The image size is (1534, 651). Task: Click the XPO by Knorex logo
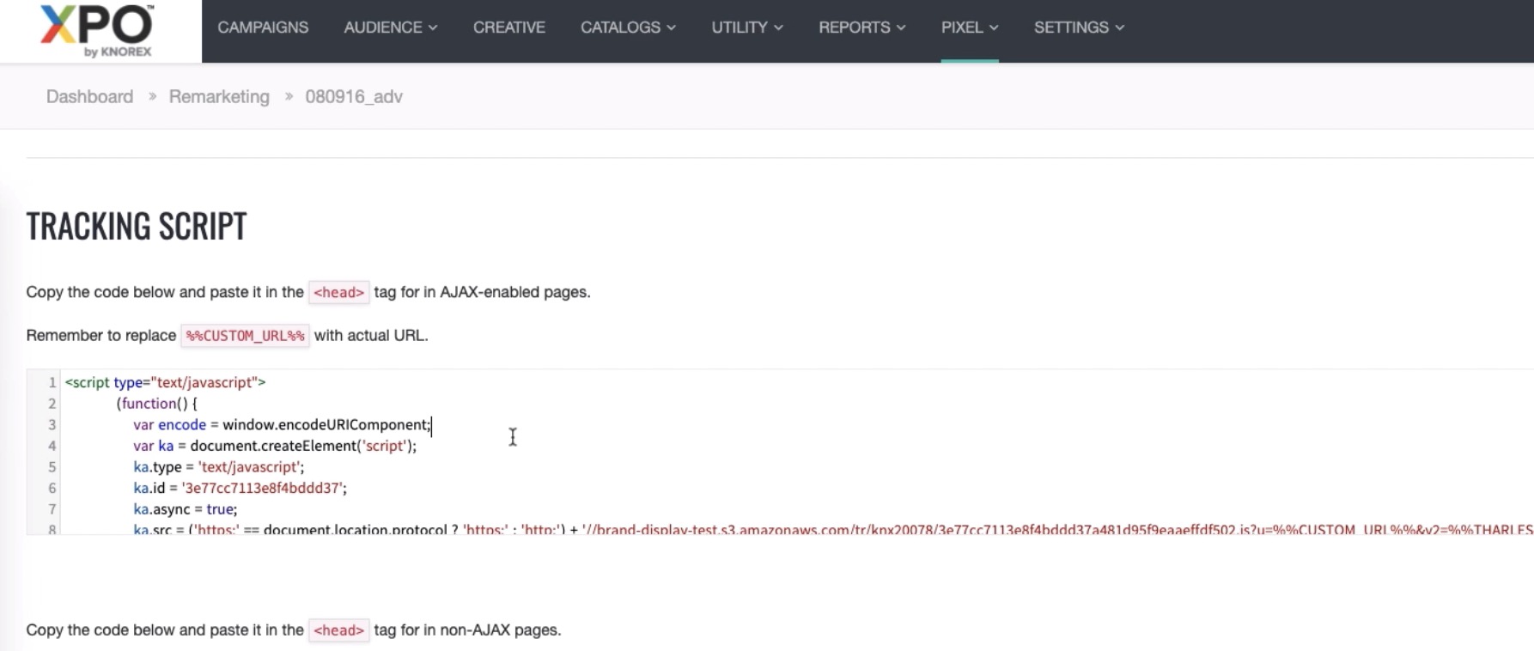97,31
